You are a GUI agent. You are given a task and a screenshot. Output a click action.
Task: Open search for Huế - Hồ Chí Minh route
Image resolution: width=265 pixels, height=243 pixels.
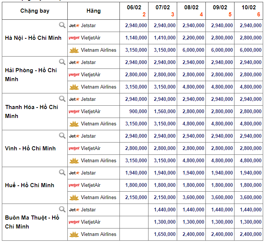[x=62, y=172]
